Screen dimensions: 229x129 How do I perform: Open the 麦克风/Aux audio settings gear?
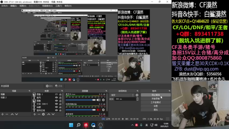click(x=103, y=100)
